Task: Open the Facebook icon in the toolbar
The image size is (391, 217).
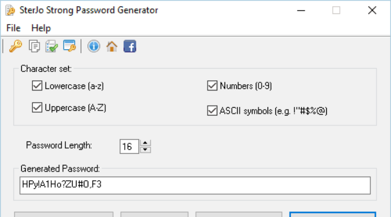Action: pos(130,46)
